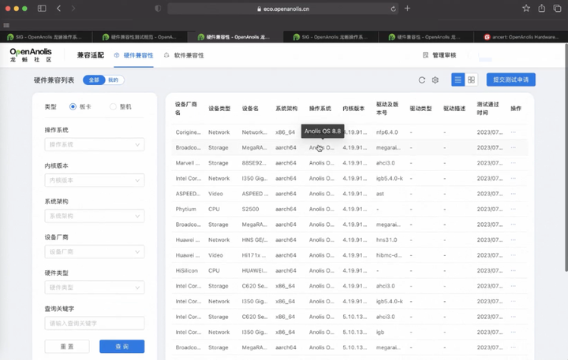Image resolution: width=568 pixels, height=360 pixels.
Task: Click the 提交测试申请 button
Action: [x=510, y=80]
